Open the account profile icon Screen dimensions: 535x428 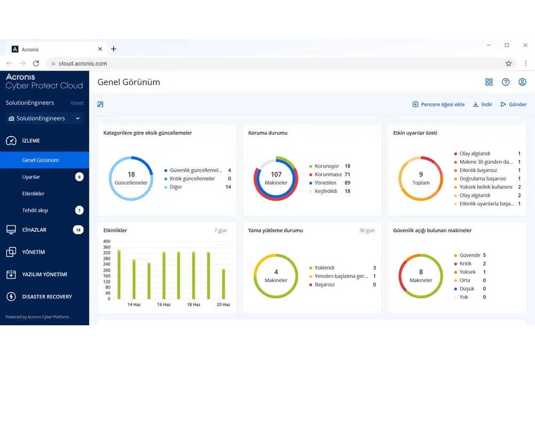pos(523,82)
